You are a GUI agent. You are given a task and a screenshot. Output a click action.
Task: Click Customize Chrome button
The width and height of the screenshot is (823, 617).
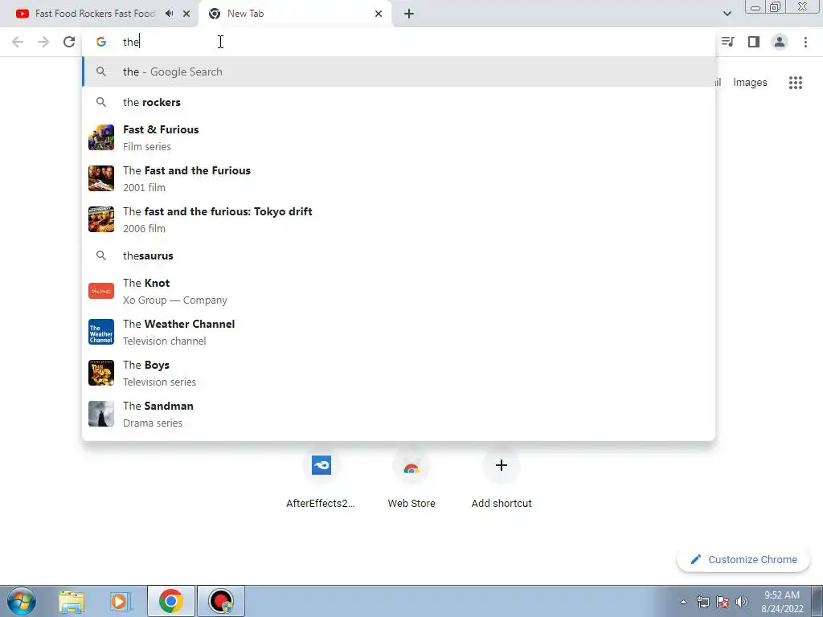[x=743, y=560]
